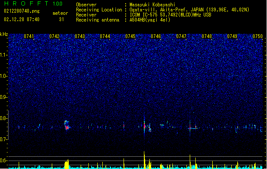Click the cross-shaped echo after 0747
Image resolution: width=267 pixels, height=169 pixels.
coord(190,128)
